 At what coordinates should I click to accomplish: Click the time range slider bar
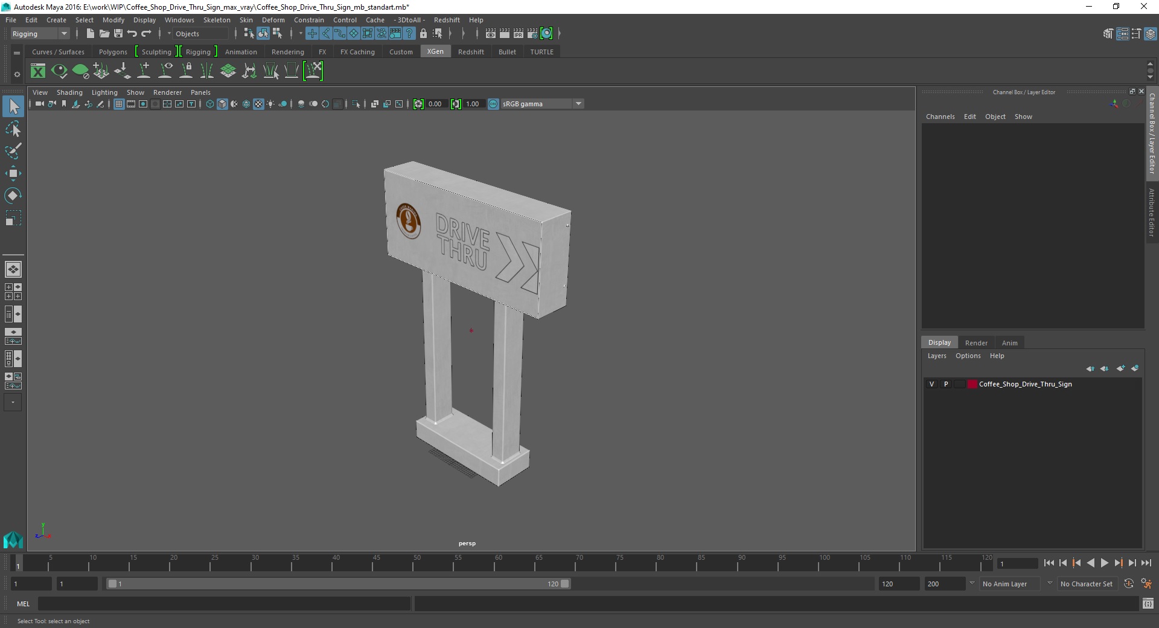point(338,584)
